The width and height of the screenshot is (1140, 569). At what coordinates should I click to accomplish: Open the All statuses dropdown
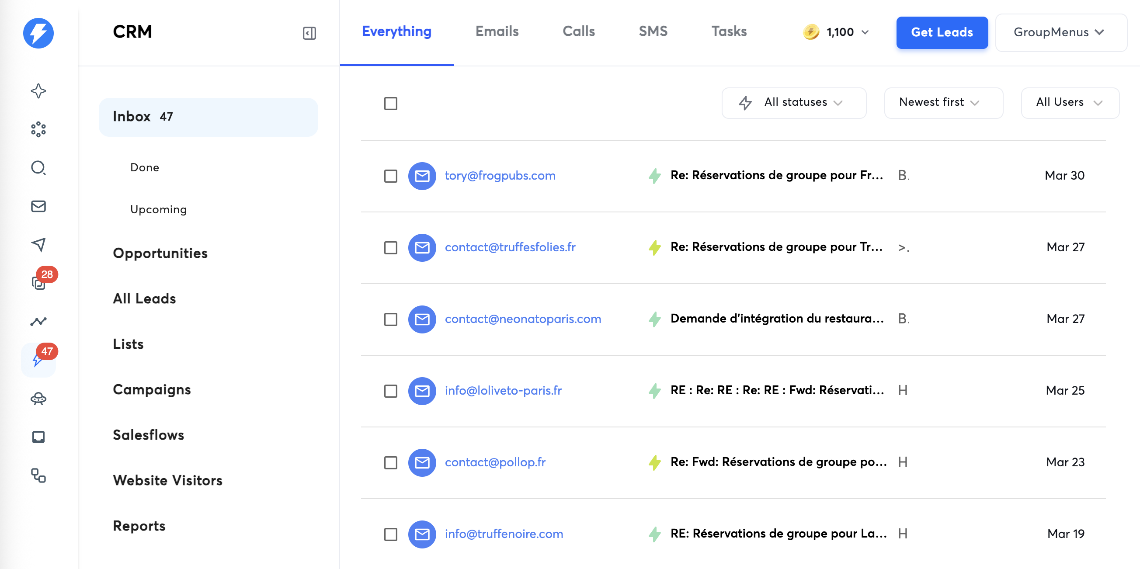click(x=793, y=103)
